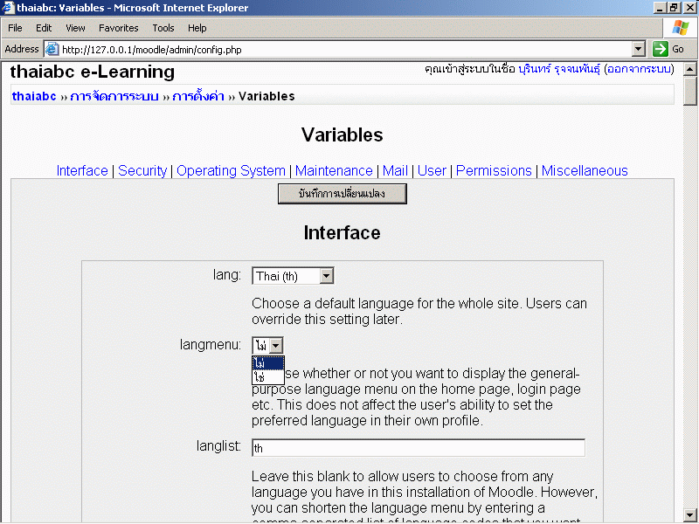
Task: Click the green Go arrow button
Action: tap(661, 50)
